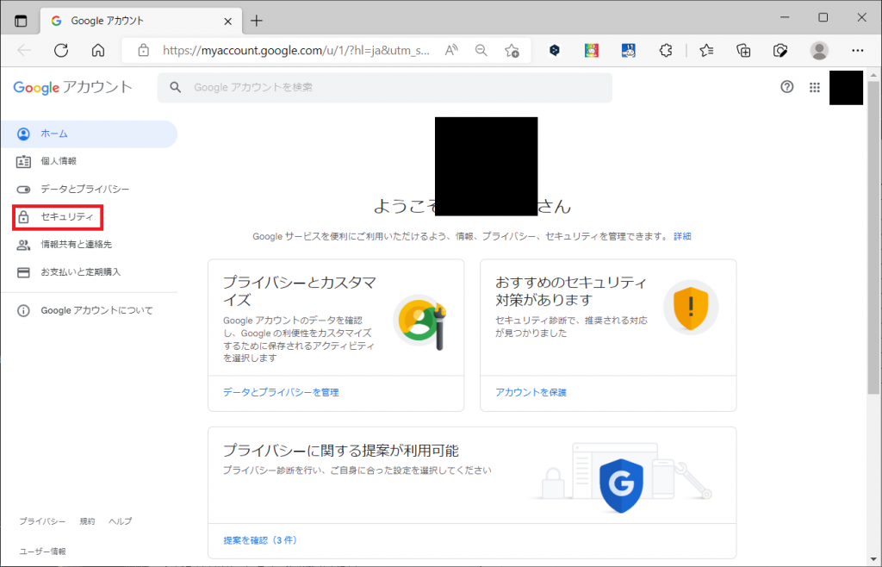882x567 pixels.
Task: Click the magnifier in the account search bar
Action: [x=173, y=87]
